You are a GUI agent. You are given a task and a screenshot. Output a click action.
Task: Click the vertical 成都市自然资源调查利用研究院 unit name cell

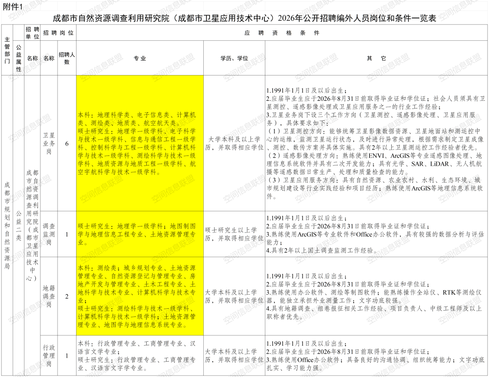(x=33, y=226)
